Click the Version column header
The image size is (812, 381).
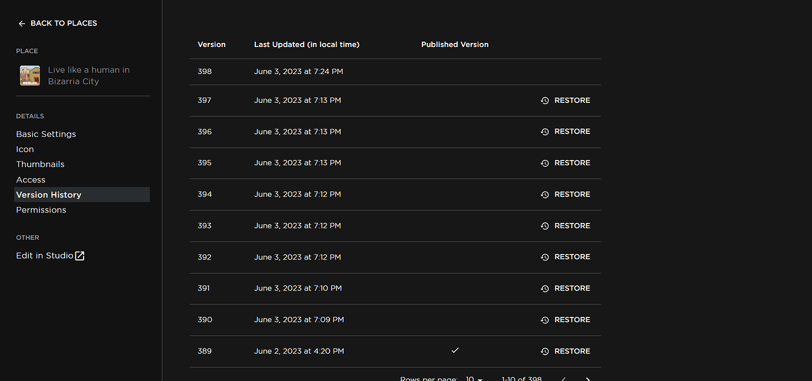pyautogui.click(x=212, y=45)
